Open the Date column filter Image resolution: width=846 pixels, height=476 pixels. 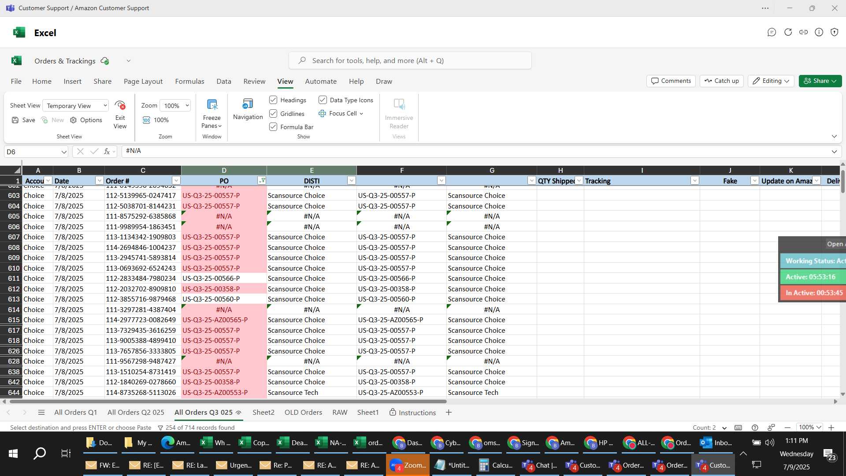pyautogui.click(x=99, y=181)
